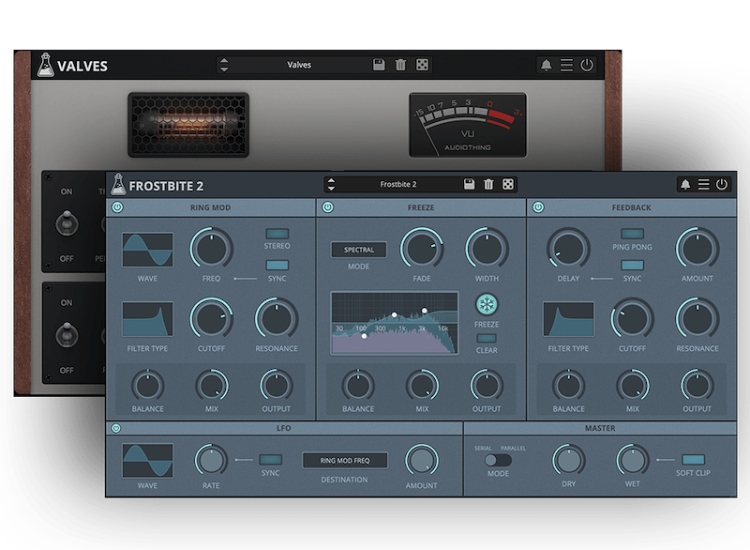Click the Feedback filter type envelope display
Viewport: 750px width, 550px height.
(x=566, y=318)
